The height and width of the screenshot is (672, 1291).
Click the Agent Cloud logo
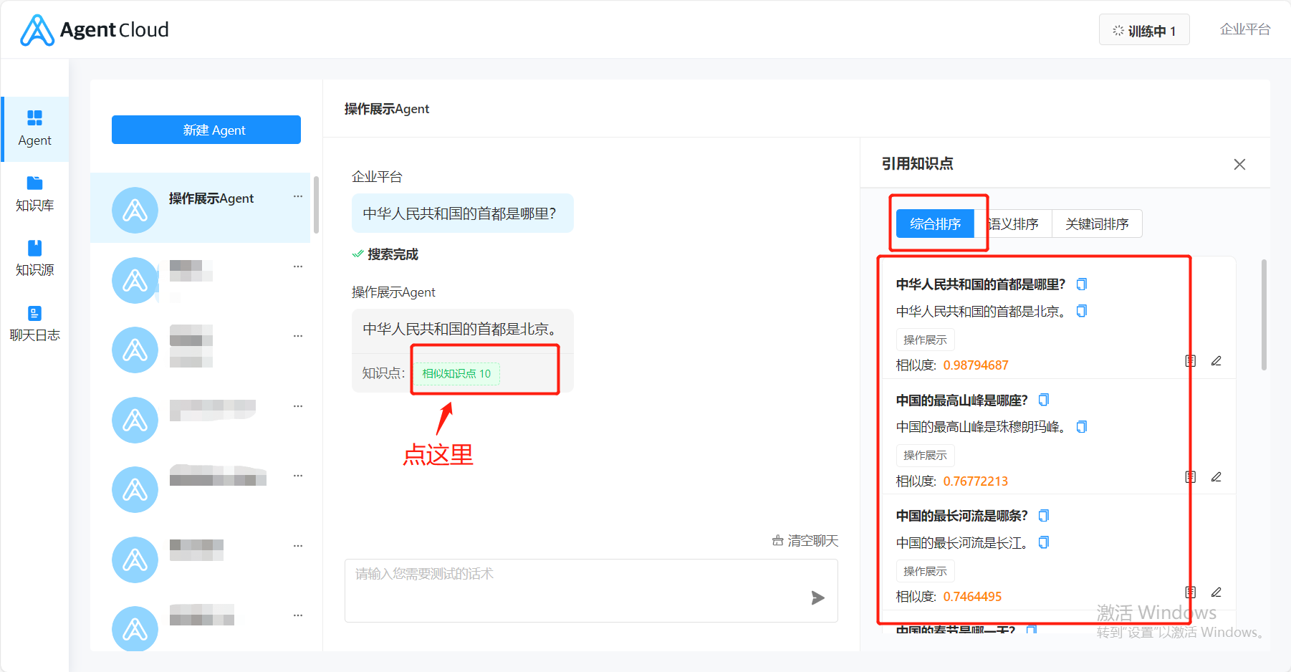(95, 30)
